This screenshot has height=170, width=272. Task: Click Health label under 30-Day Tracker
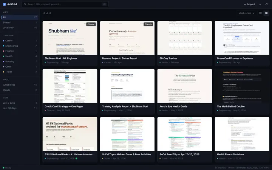[165, 63]
